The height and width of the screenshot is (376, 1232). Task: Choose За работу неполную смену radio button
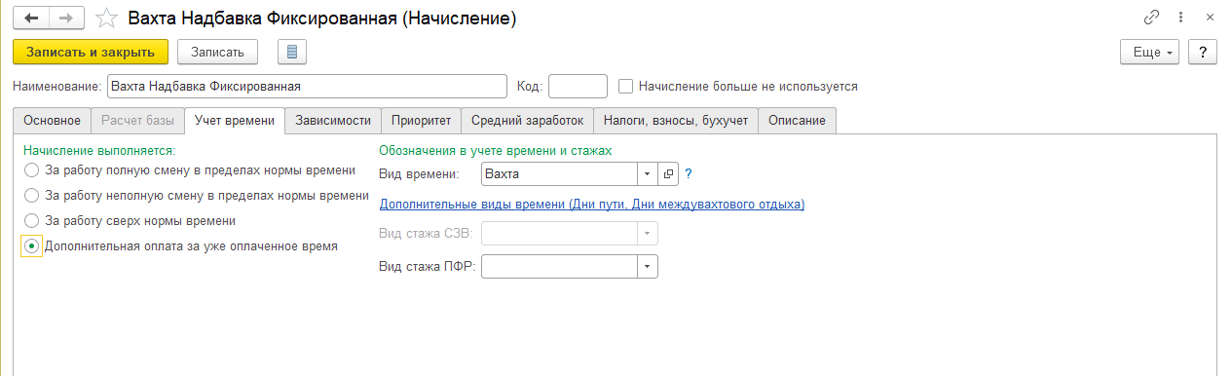[x=32, y=195]
